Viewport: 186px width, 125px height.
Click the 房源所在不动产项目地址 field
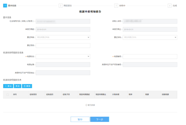[x=63, y=73]
